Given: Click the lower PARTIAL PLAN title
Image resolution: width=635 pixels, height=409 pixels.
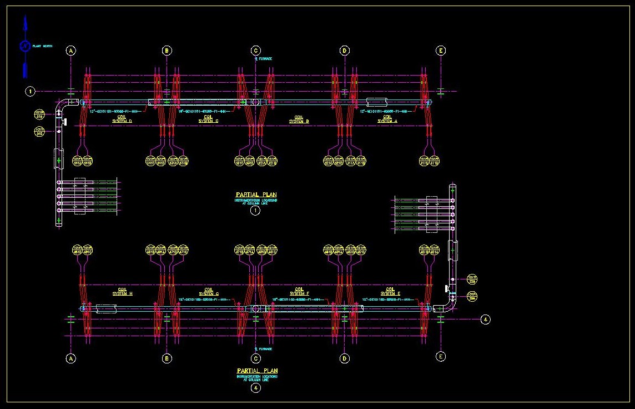Looking at the screenshot, I should pos(257,371).
